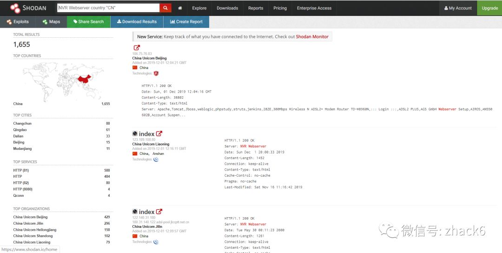Click 'Server: NVR Webserver' in Anshan result
Screen dimensions: 502x253
tap(245, 146)
